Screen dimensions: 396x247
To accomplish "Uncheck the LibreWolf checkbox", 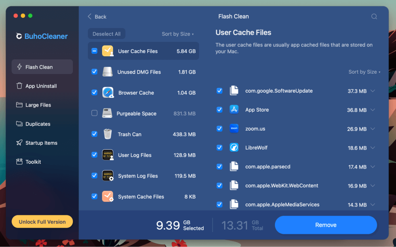I will click(x=219, y=148).
